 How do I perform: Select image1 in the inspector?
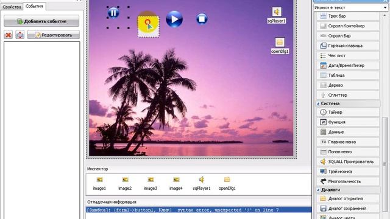[x=99, y=184]
